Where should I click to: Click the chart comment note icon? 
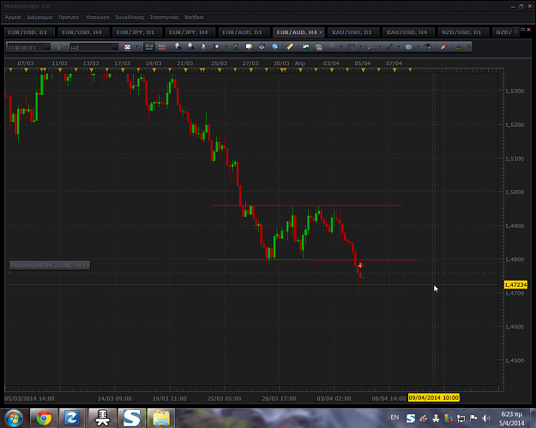[249, 47]
